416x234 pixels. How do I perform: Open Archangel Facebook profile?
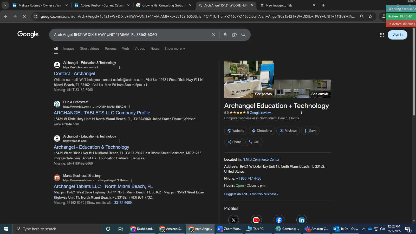(279, 220)
